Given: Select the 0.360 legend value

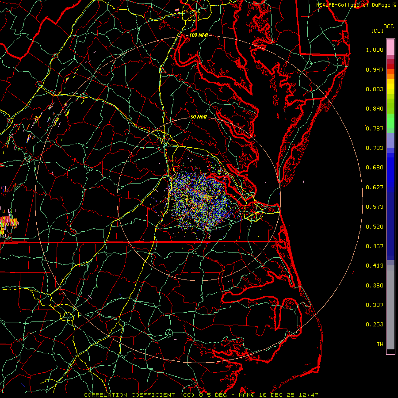Looking at the screenshot, I should click(x=375, y=286).
